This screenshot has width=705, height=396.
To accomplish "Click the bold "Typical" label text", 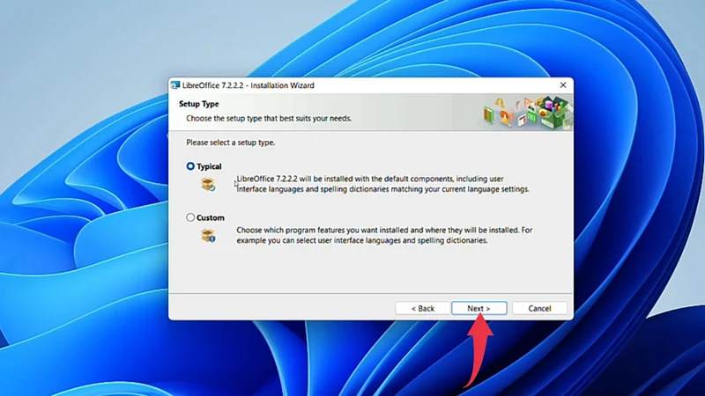I will (x=209, y=166).
